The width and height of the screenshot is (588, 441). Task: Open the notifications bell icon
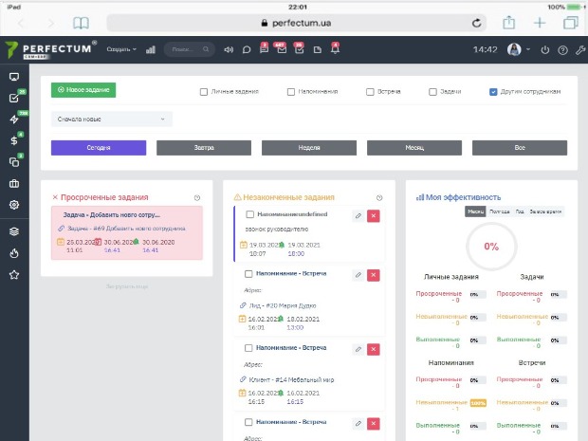tap(335, 48)
